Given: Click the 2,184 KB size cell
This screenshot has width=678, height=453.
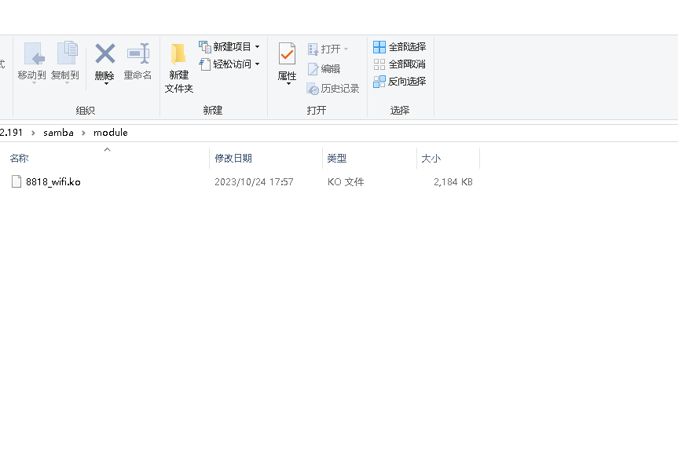Looking at the screenshot, I should coord(453,182).
